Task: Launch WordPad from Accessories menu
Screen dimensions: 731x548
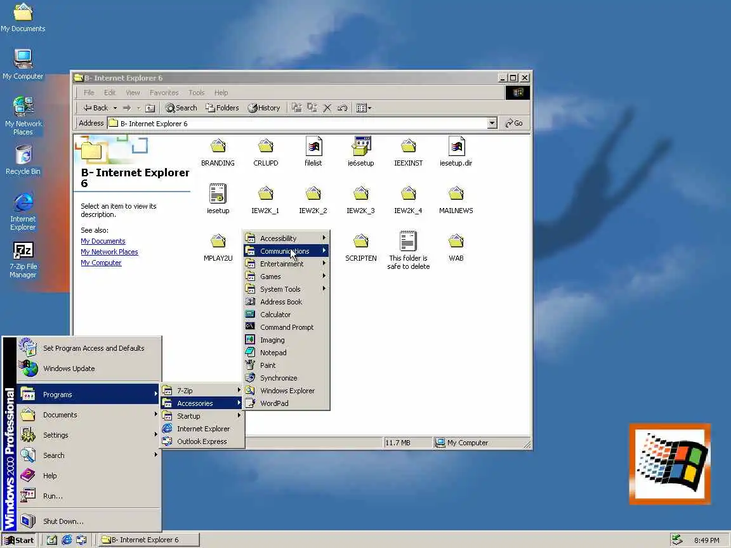Action: (286, 403)
